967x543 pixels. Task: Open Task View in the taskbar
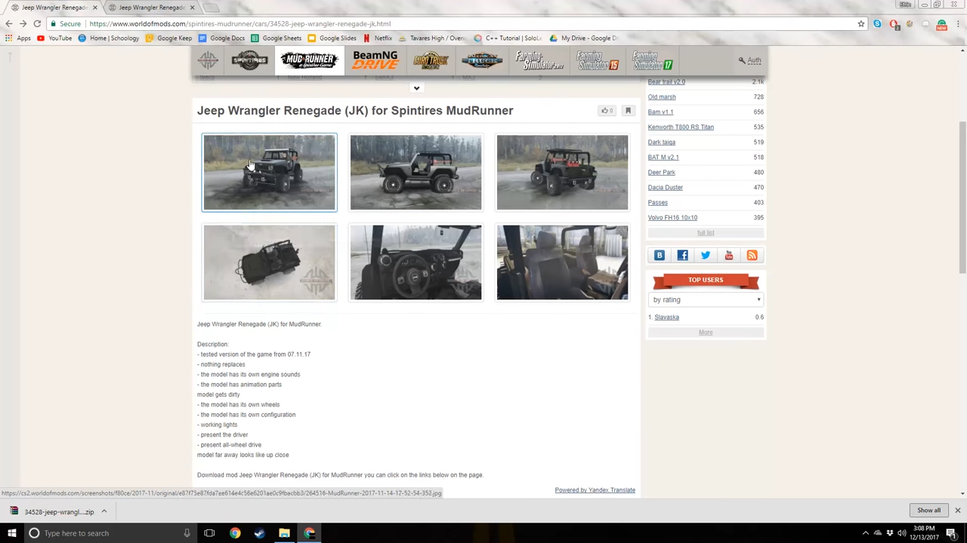(x=209, y=533)
